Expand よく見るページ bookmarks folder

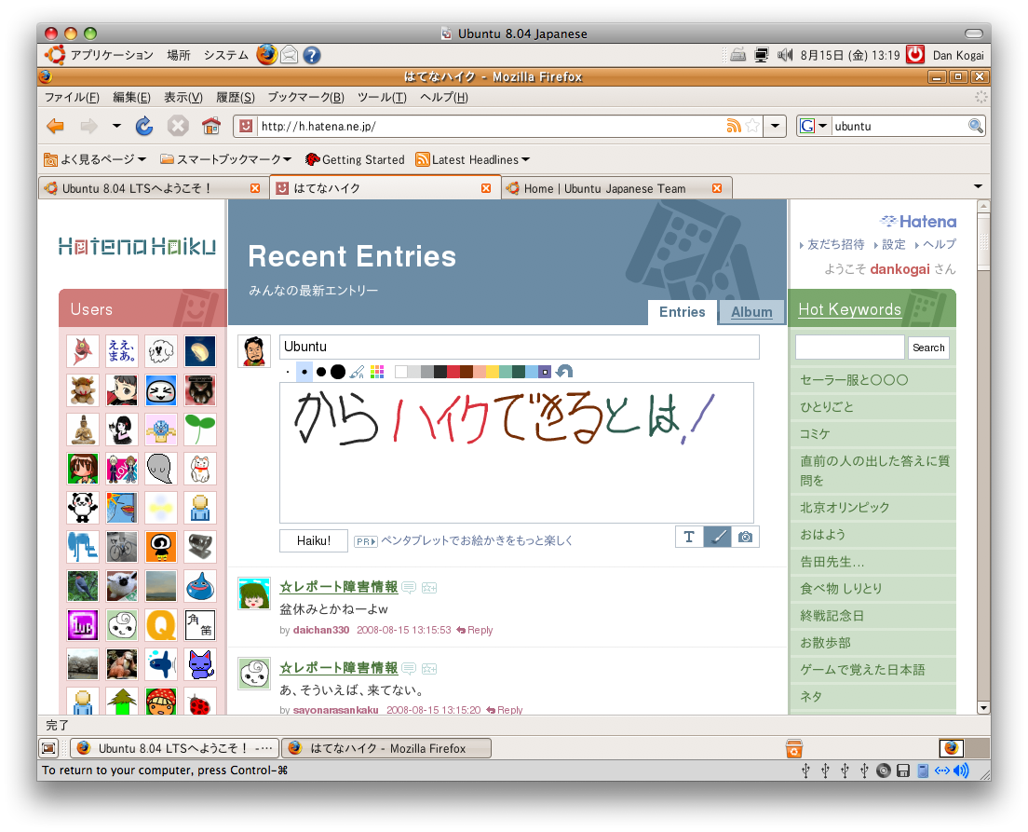tap(96, 159)
